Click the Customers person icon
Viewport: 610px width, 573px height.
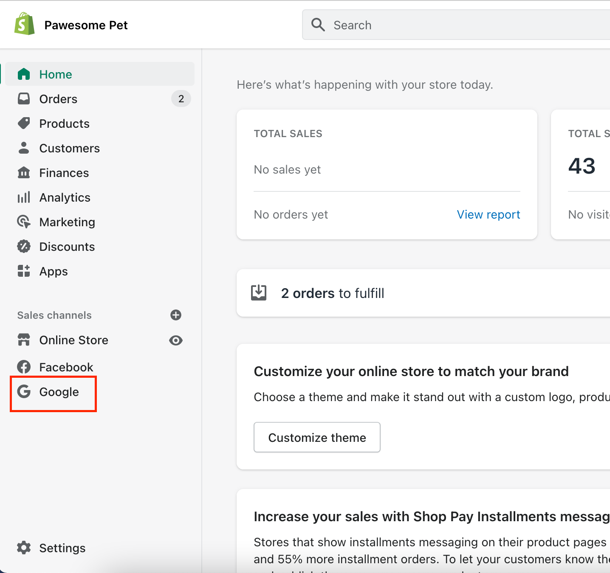click(24, 148)
